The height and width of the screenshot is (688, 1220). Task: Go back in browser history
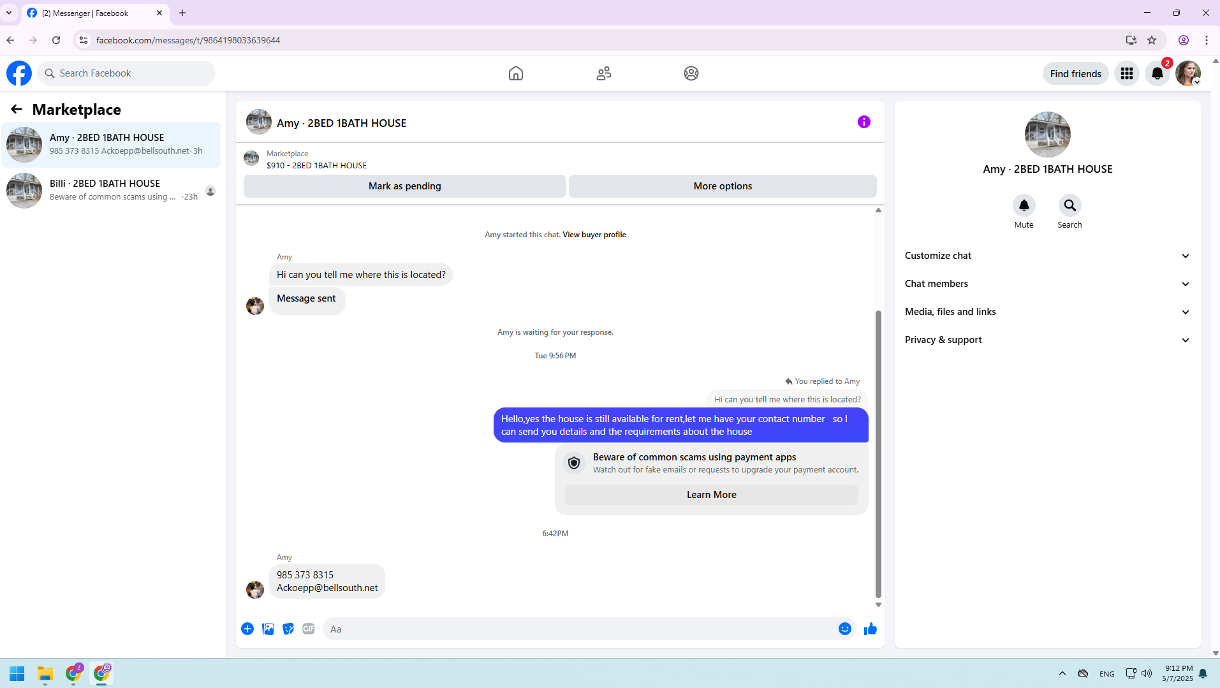click(10, 40)
